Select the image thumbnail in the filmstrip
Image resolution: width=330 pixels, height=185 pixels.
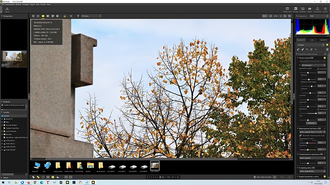[x=155, y=166]
